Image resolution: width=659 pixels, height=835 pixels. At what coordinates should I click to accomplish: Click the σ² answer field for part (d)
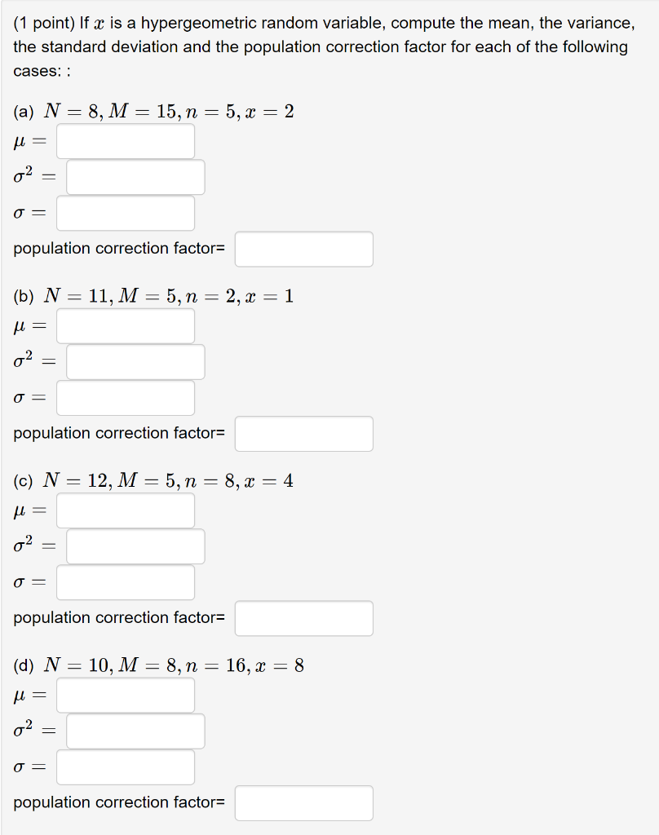(135, 730)
